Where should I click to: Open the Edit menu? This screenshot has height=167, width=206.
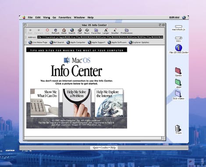point(38,18)
